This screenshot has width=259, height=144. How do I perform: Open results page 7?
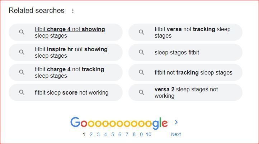point(127,134)
